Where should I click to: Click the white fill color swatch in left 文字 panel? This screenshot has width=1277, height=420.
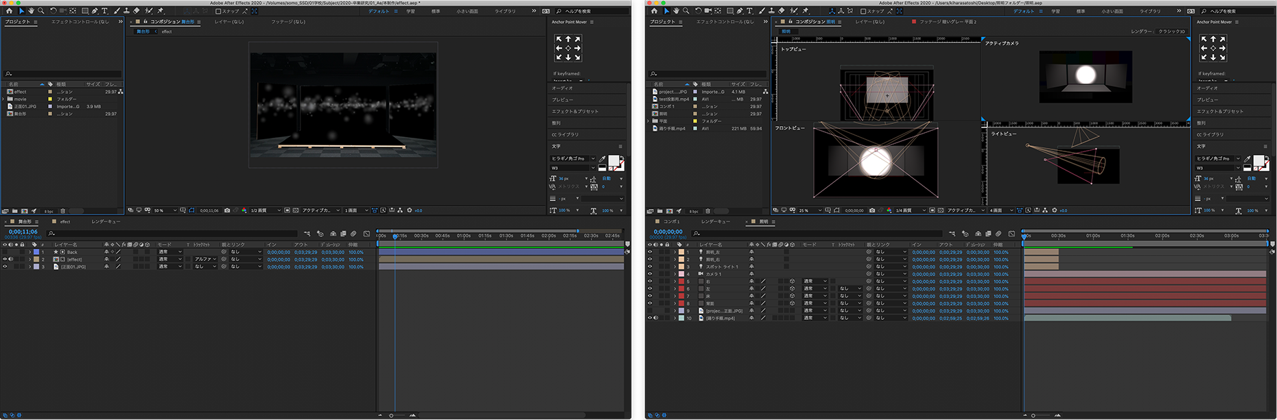click(613, 160)
